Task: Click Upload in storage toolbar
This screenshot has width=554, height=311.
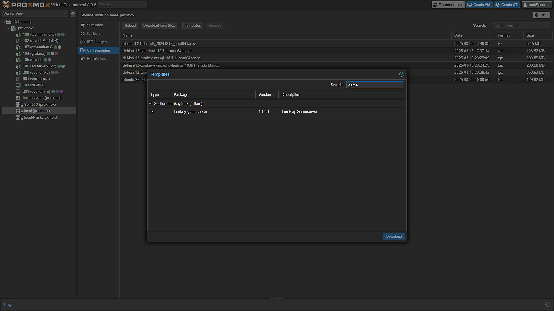Action: pos(130,26)
